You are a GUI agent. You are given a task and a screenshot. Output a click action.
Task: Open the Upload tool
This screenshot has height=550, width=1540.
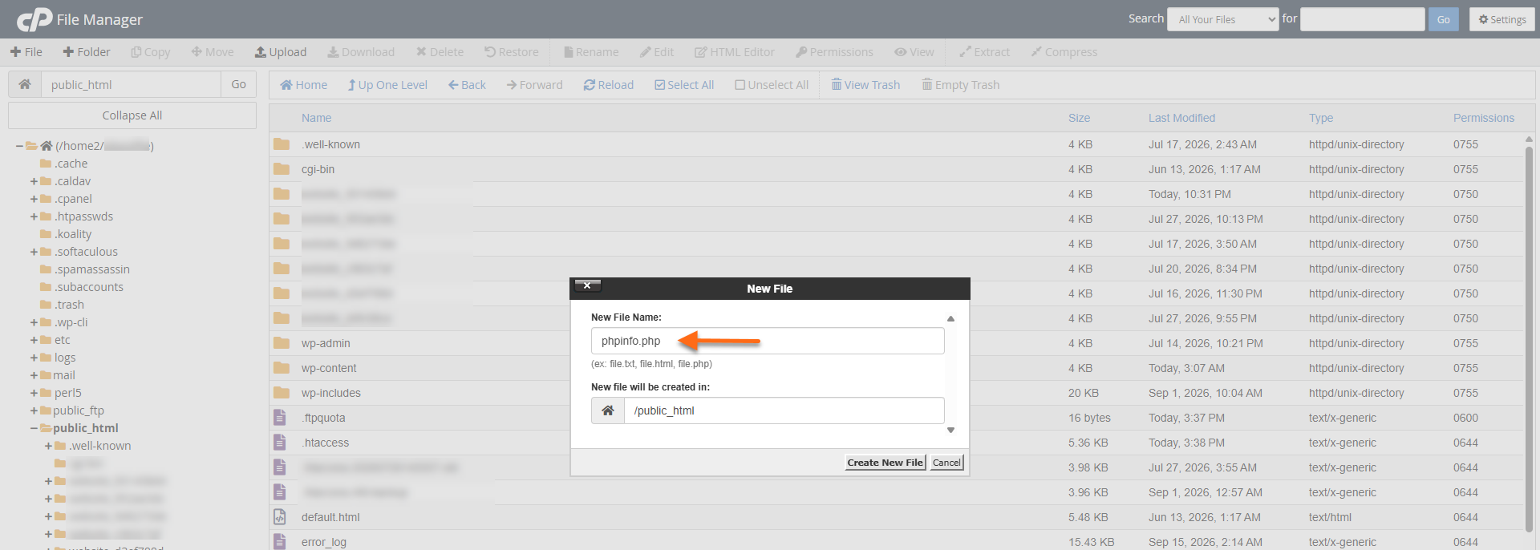281,52
